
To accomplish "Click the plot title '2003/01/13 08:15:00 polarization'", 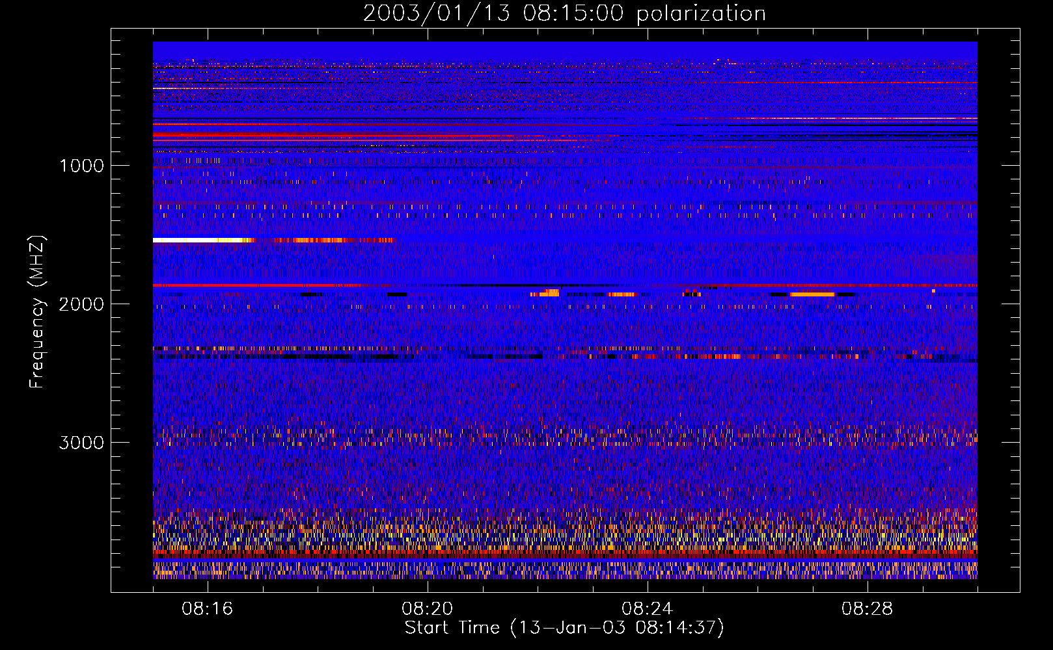I will pos(564,14).
